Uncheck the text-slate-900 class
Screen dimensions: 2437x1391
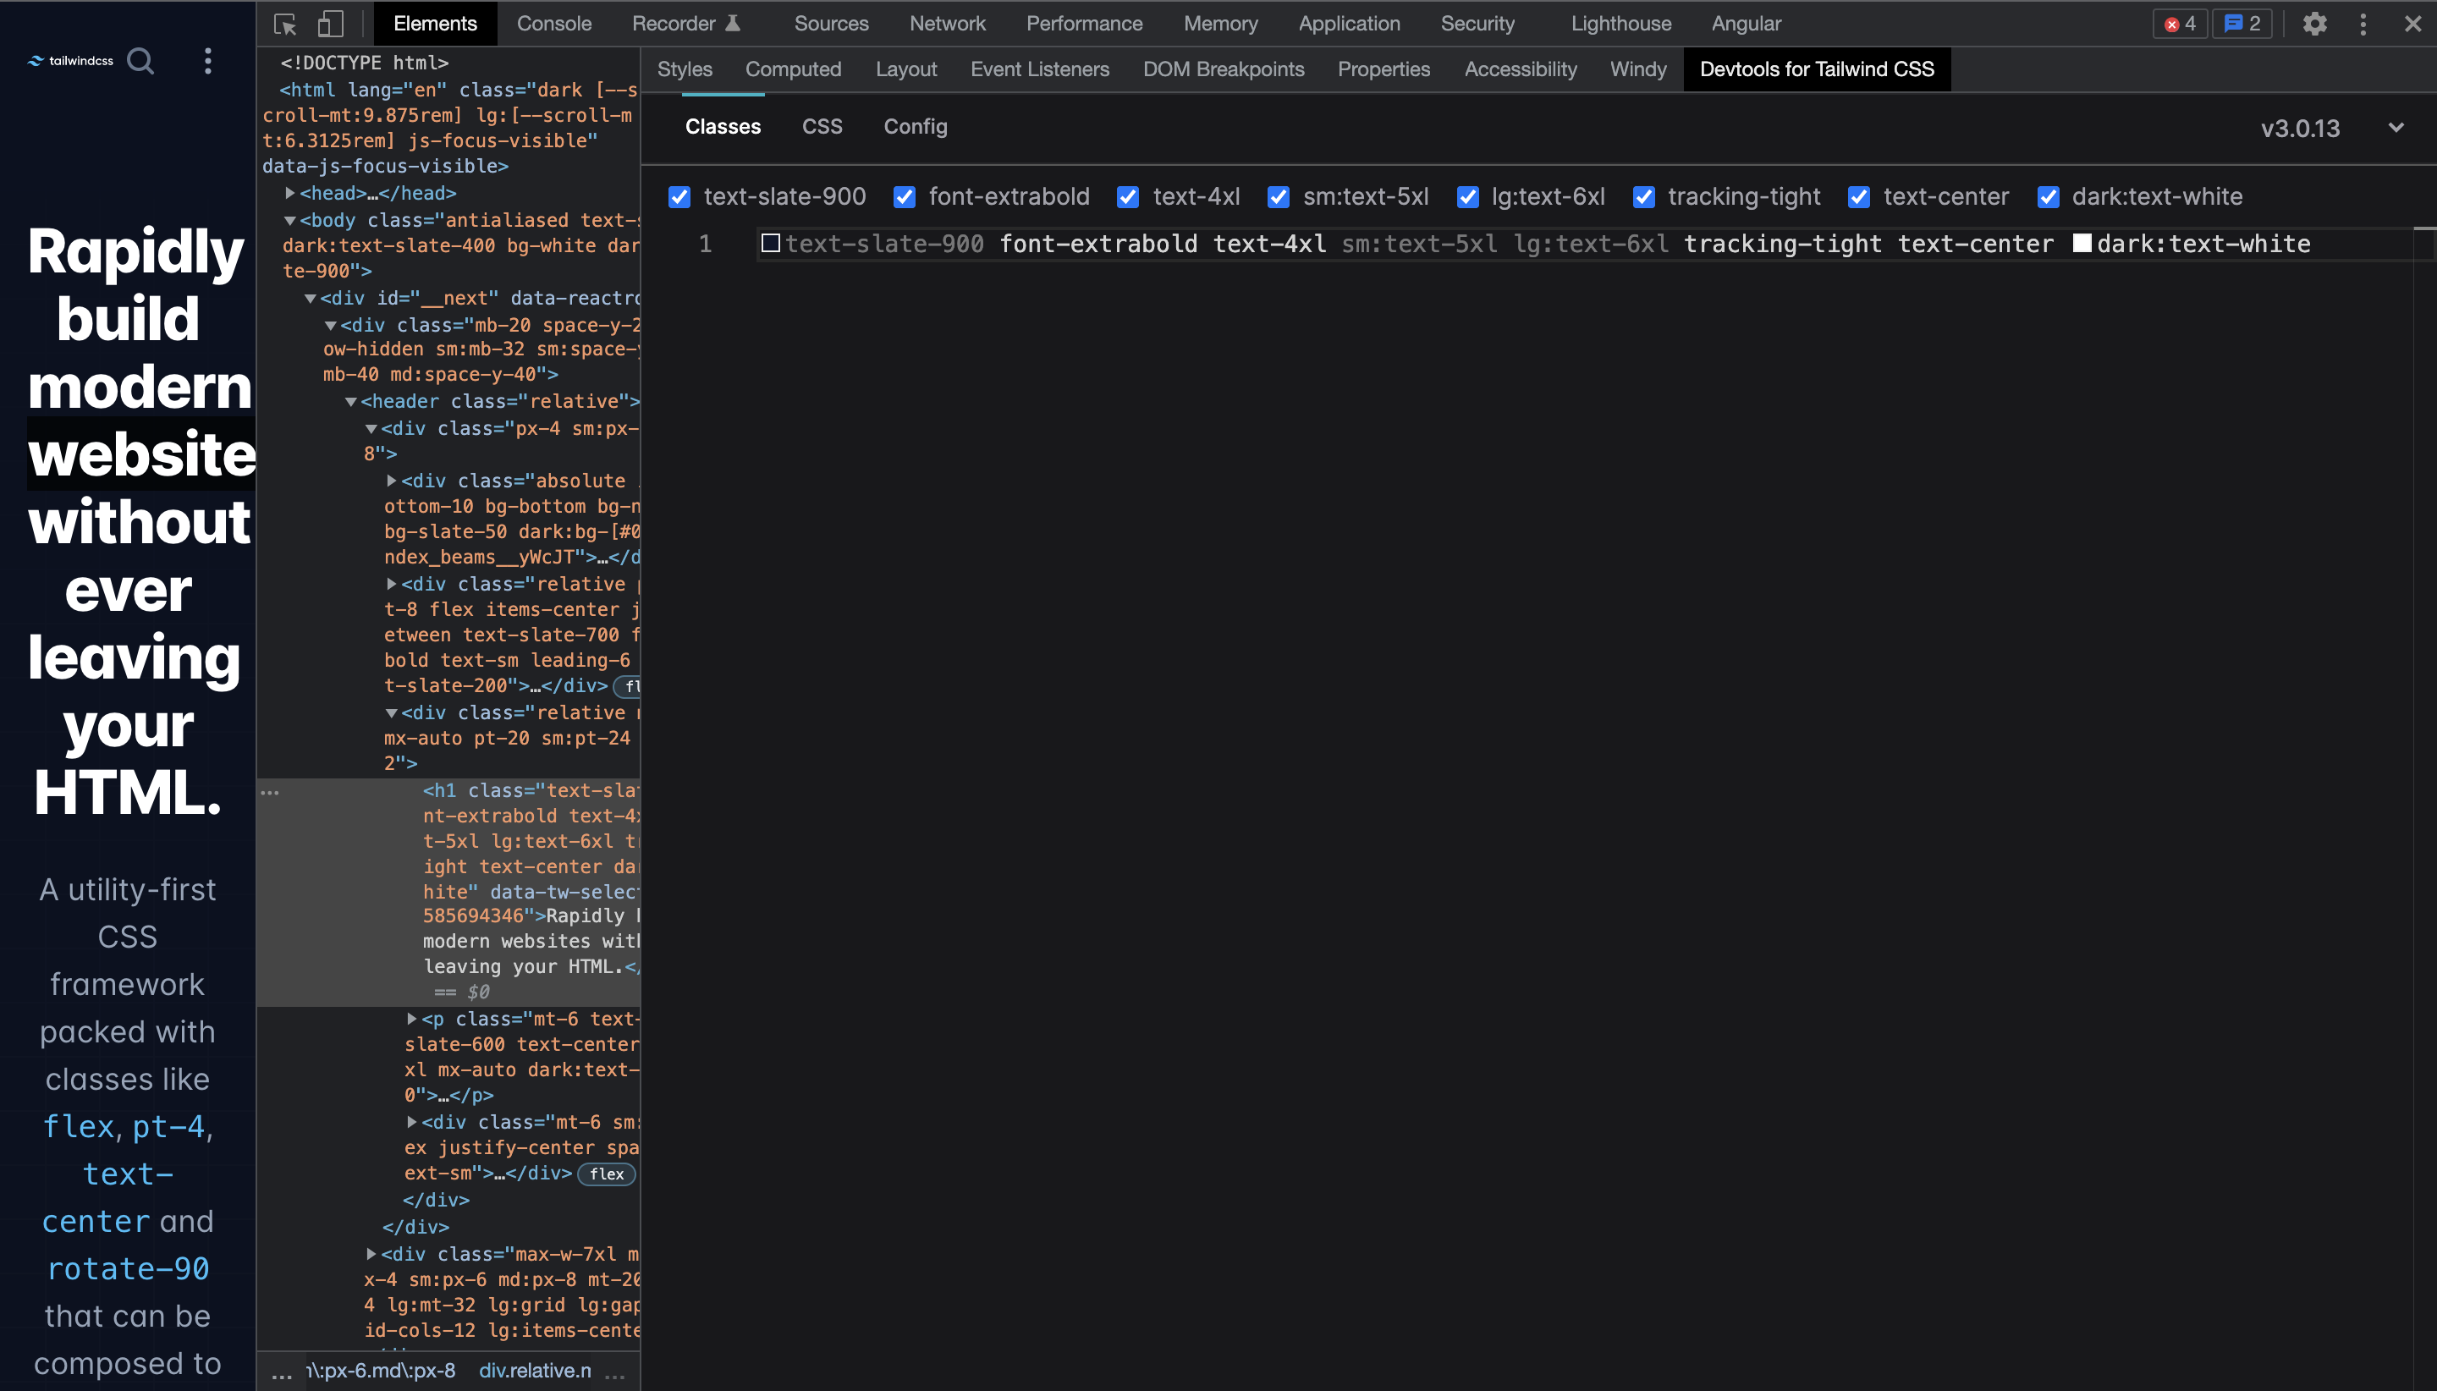679,197
